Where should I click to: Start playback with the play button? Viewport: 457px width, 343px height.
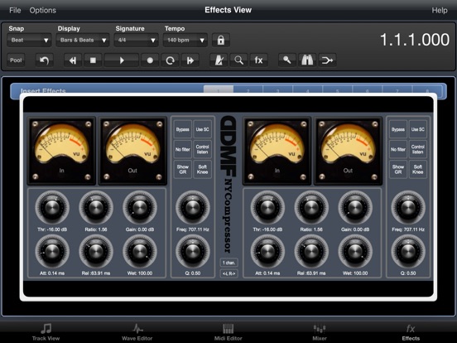click(121, 60)
